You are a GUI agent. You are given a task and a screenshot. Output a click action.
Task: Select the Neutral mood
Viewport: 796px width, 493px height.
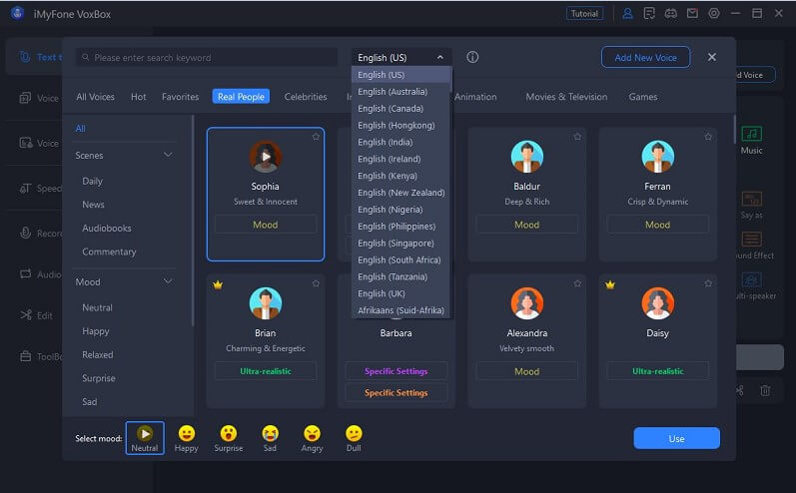click(x=145, y=438)
